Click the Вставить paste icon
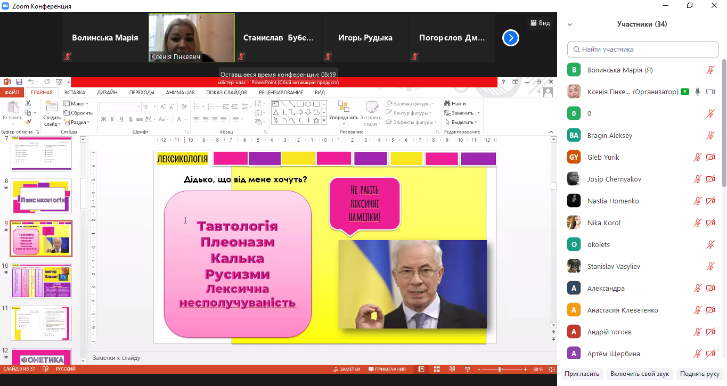Screen dimensions: 727x386 (12, 108)
